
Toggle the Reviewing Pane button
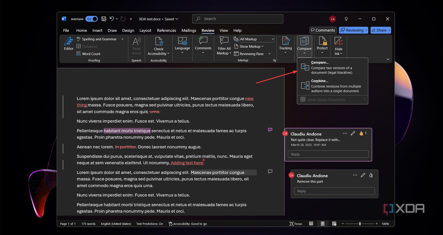(x=249, y=54)
